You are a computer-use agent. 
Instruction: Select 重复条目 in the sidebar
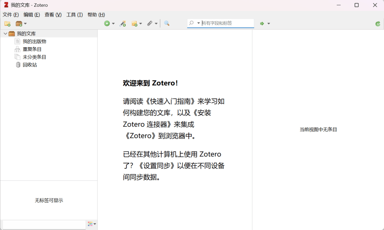32,49
